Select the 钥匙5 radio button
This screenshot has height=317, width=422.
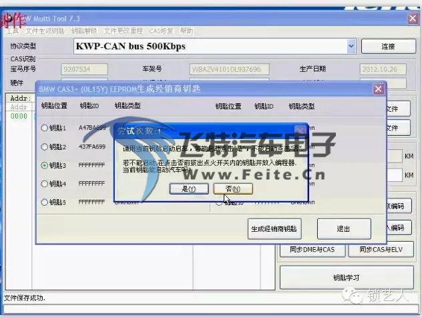click(x=45, y=202)
